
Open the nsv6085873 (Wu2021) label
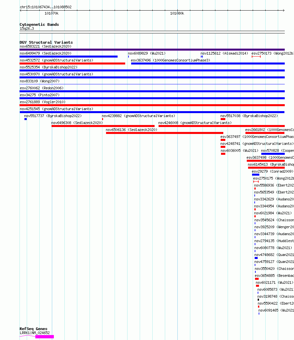point(276,289)
